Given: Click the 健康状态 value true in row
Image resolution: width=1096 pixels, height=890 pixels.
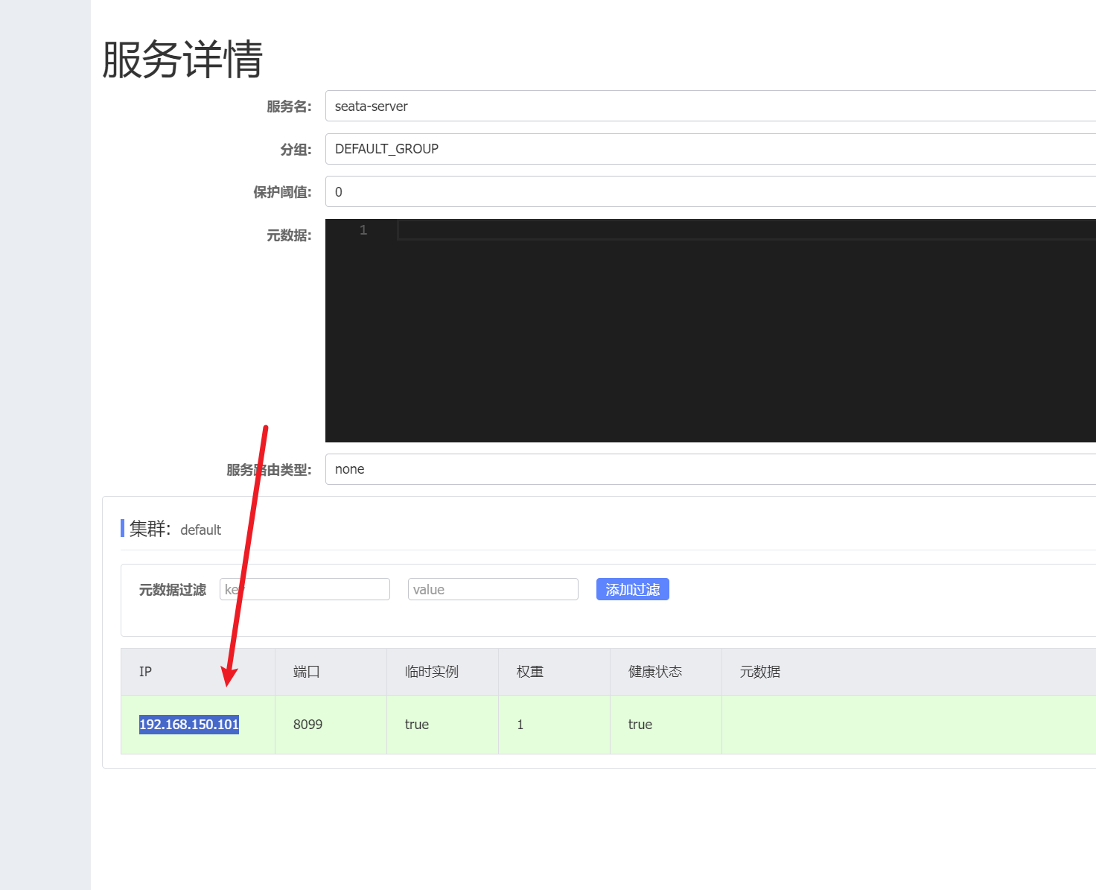Looking at the screenshot, I should 640,725.
